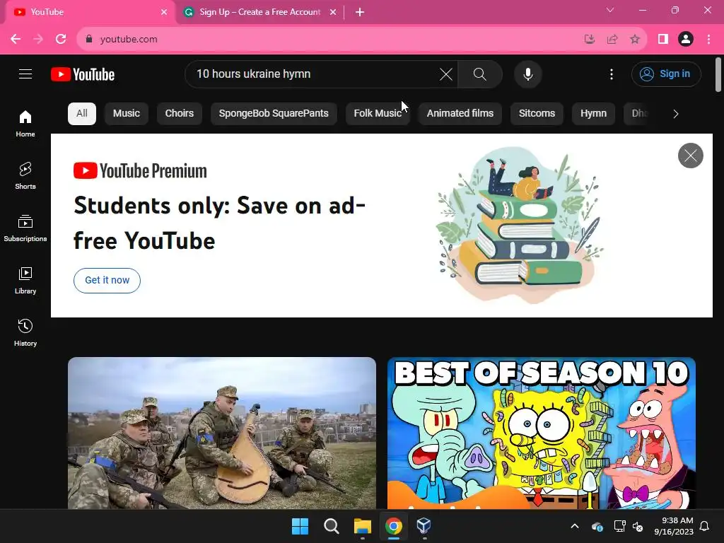The image size is (724, 543).
Task: Close the YouTube browser tab
Action: pos(164,12)
